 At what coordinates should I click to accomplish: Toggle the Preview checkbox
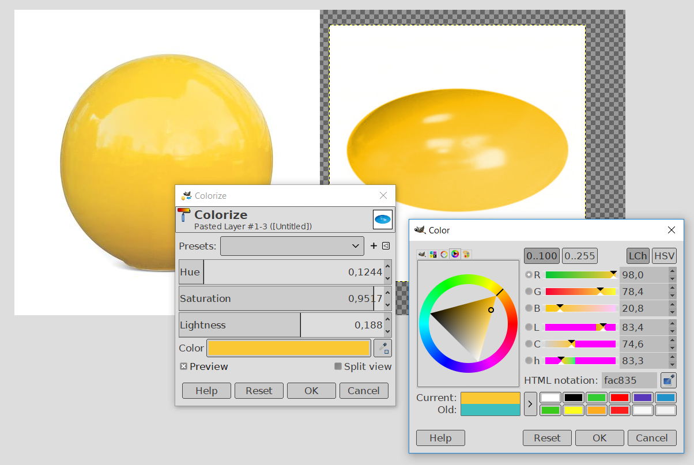(x=183, y=366)
